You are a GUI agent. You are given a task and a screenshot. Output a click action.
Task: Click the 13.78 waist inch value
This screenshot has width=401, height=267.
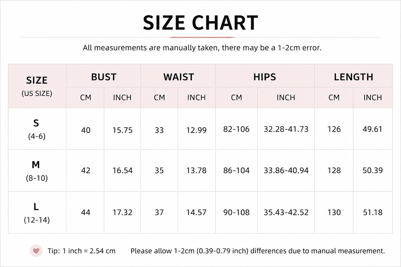196,170
